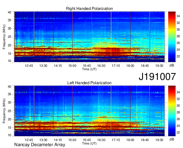183x148 pixels.
Task: Click the 18:45 time tick on the Left Handed plot
Action: click(x=145, y=140)
